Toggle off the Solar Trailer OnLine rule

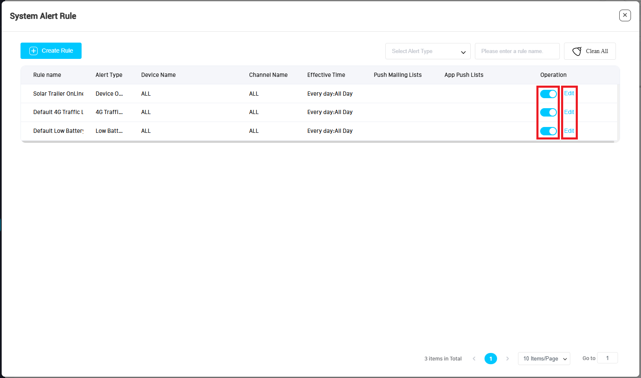click(x=548, y=94)
